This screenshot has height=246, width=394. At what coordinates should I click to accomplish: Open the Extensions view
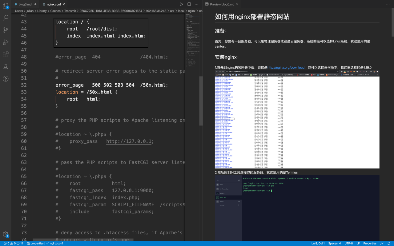tap(6, 55)
